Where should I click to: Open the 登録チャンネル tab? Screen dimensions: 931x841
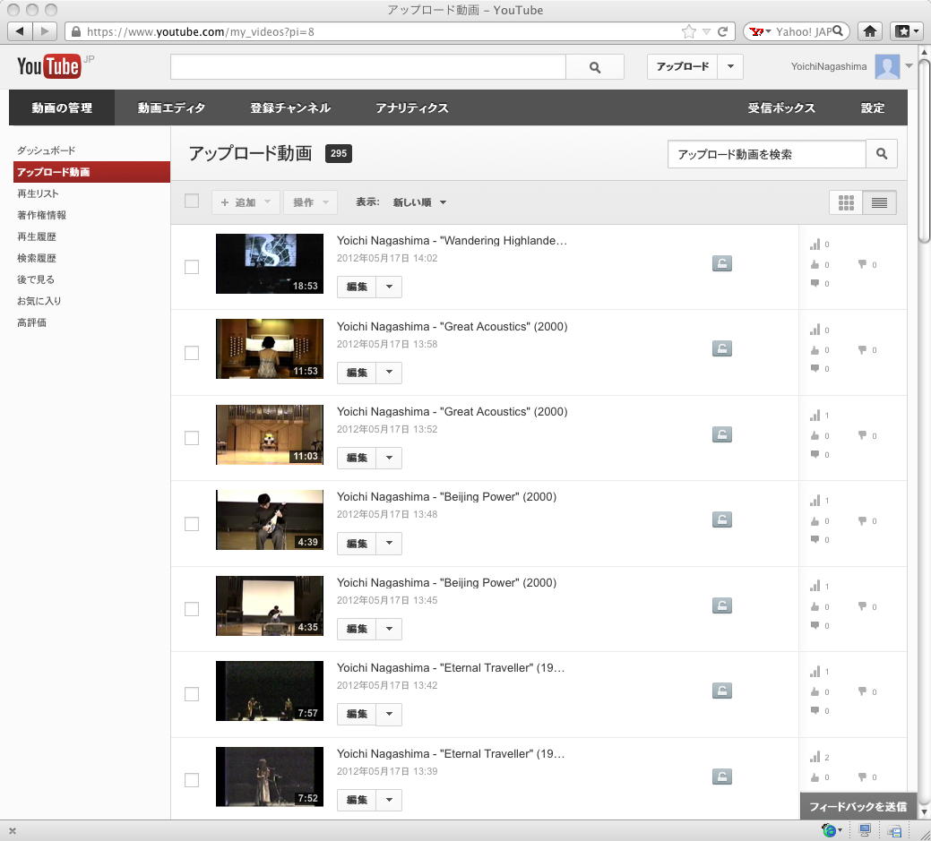tap(290, 108)
